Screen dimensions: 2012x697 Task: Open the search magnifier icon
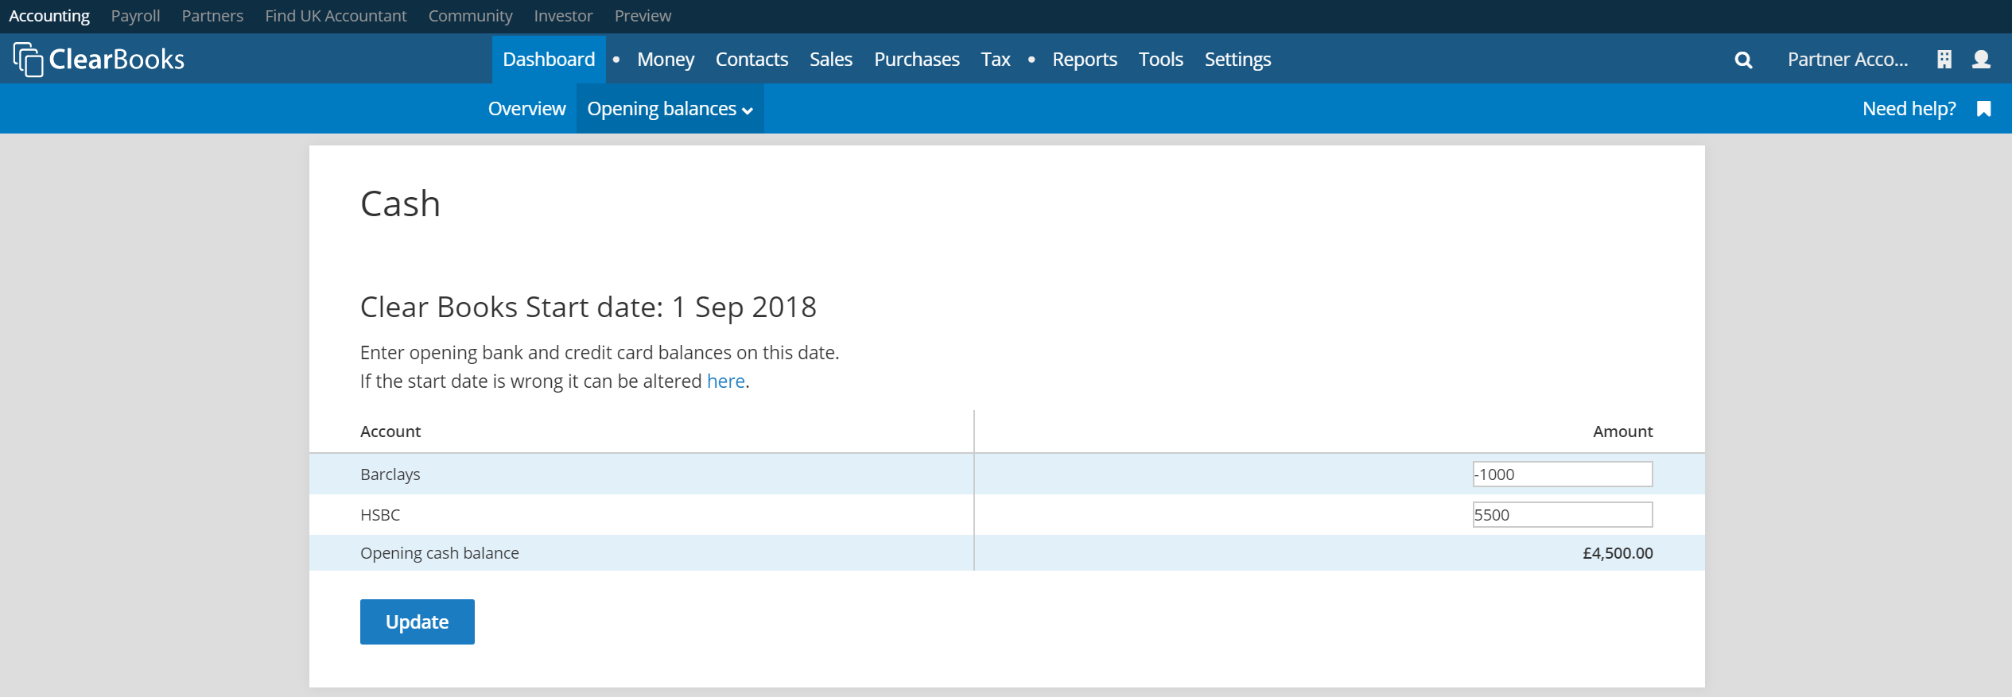[1743, 60]
